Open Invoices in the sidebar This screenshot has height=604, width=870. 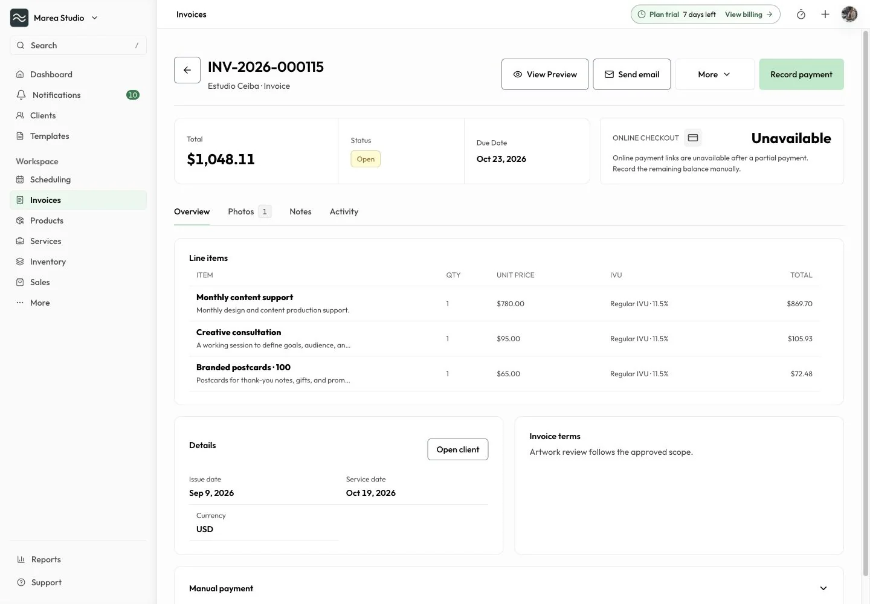point(79,200)
